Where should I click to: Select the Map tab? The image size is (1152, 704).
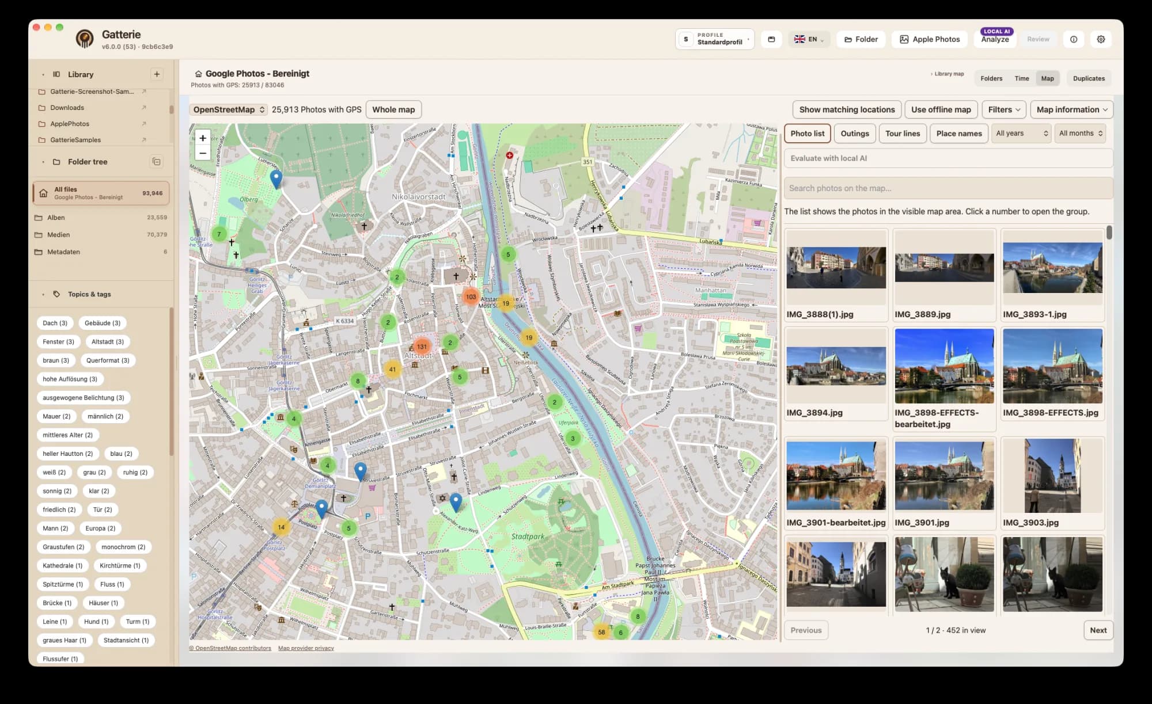[x=1047, y=78]
